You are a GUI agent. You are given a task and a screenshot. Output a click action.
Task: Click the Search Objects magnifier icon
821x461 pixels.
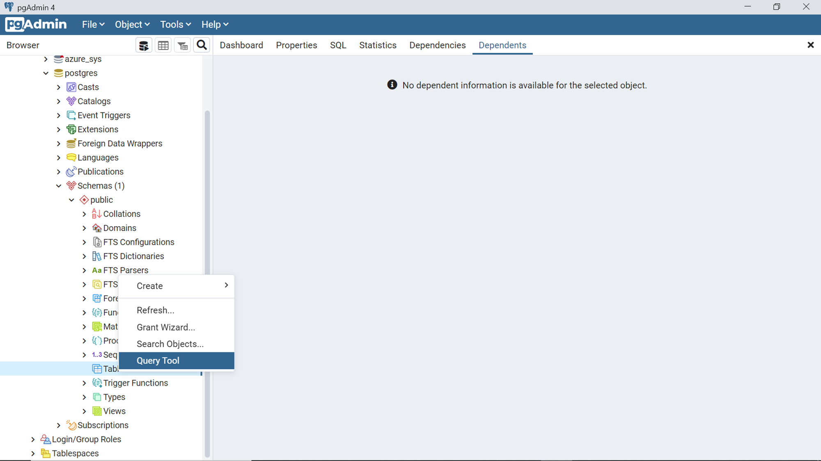pyautogui.click(x=202, y=45)
